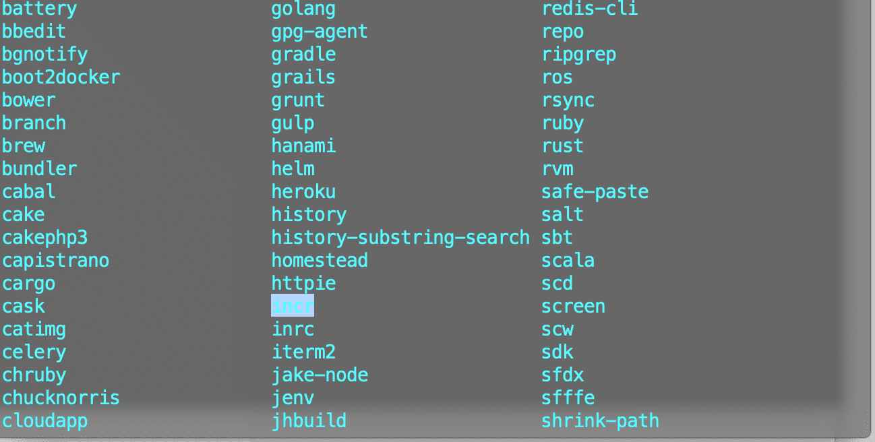The height and width of the screenshot is (442, 875).
Task: Select the safe-paste entry
Action: pyautogui.click(x=595, y=192)
